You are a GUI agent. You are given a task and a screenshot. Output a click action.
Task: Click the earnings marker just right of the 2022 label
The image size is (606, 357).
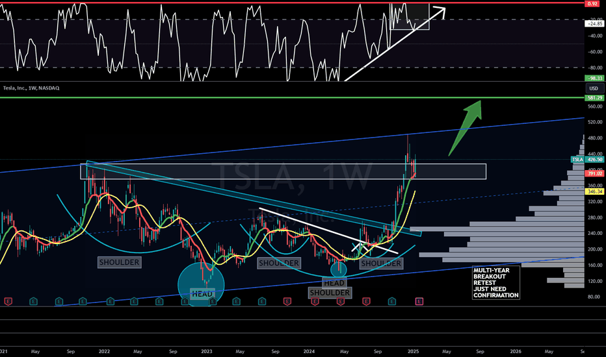click(x=110, y=301)
